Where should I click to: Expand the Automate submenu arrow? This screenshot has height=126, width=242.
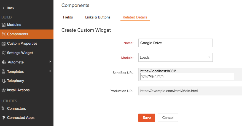[50, 62]
